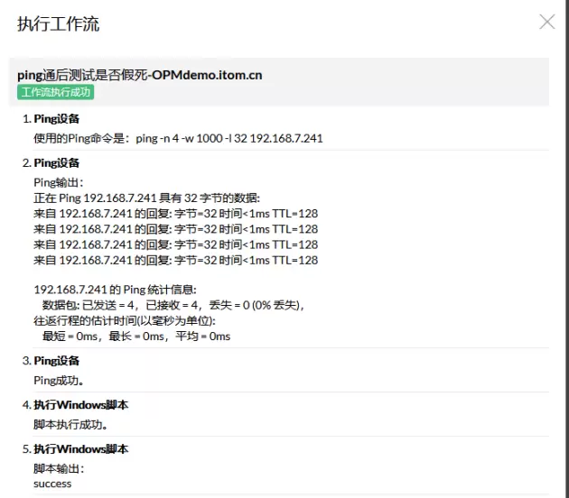The height and width of the screenshot is (498, 569).
Task: Click the first 来自 192.168.7.241 reply line
Action: click(x=175, y=214)
